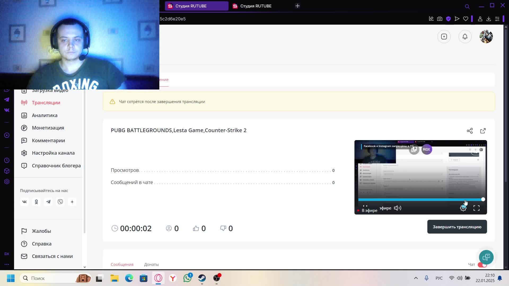The height and width of the screenshot is (286, 509).
Task: Open the share stream icon
Action: (469, 131)
